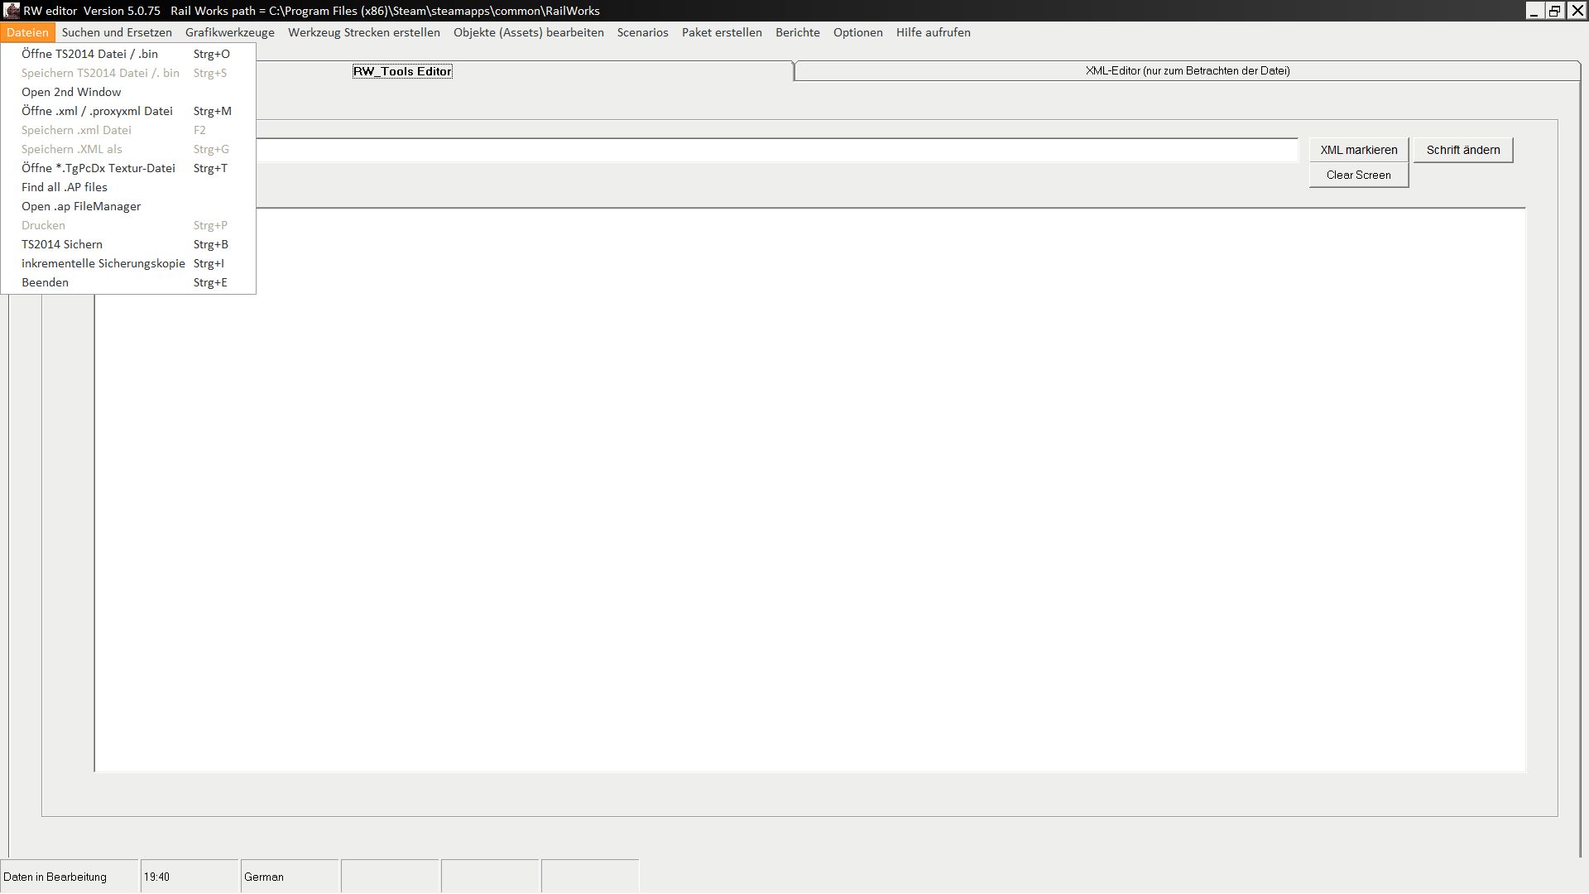Choose 'Öffne *.TgPcDx Textur-Datei' entry
Screen dimensions: 1589x894
pyautogui.click(x=98, y=168)
